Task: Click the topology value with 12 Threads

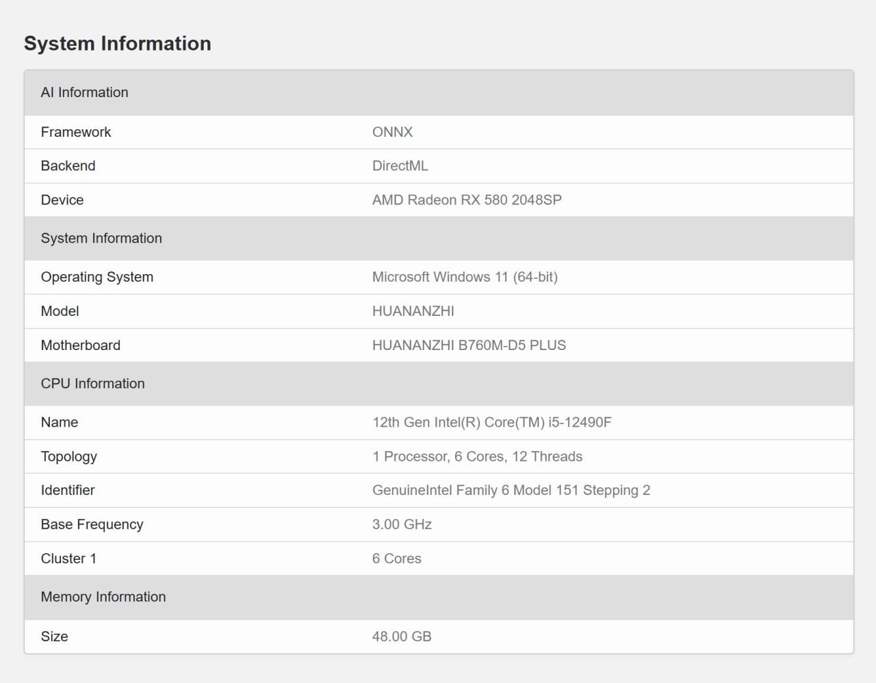Action: (x=477, y=456)
